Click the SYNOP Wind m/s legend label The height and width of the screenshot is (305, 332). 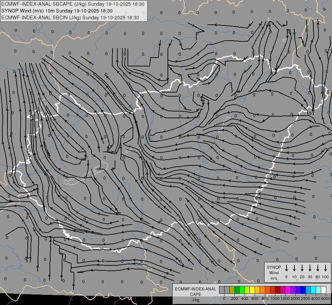click(274, 272)
